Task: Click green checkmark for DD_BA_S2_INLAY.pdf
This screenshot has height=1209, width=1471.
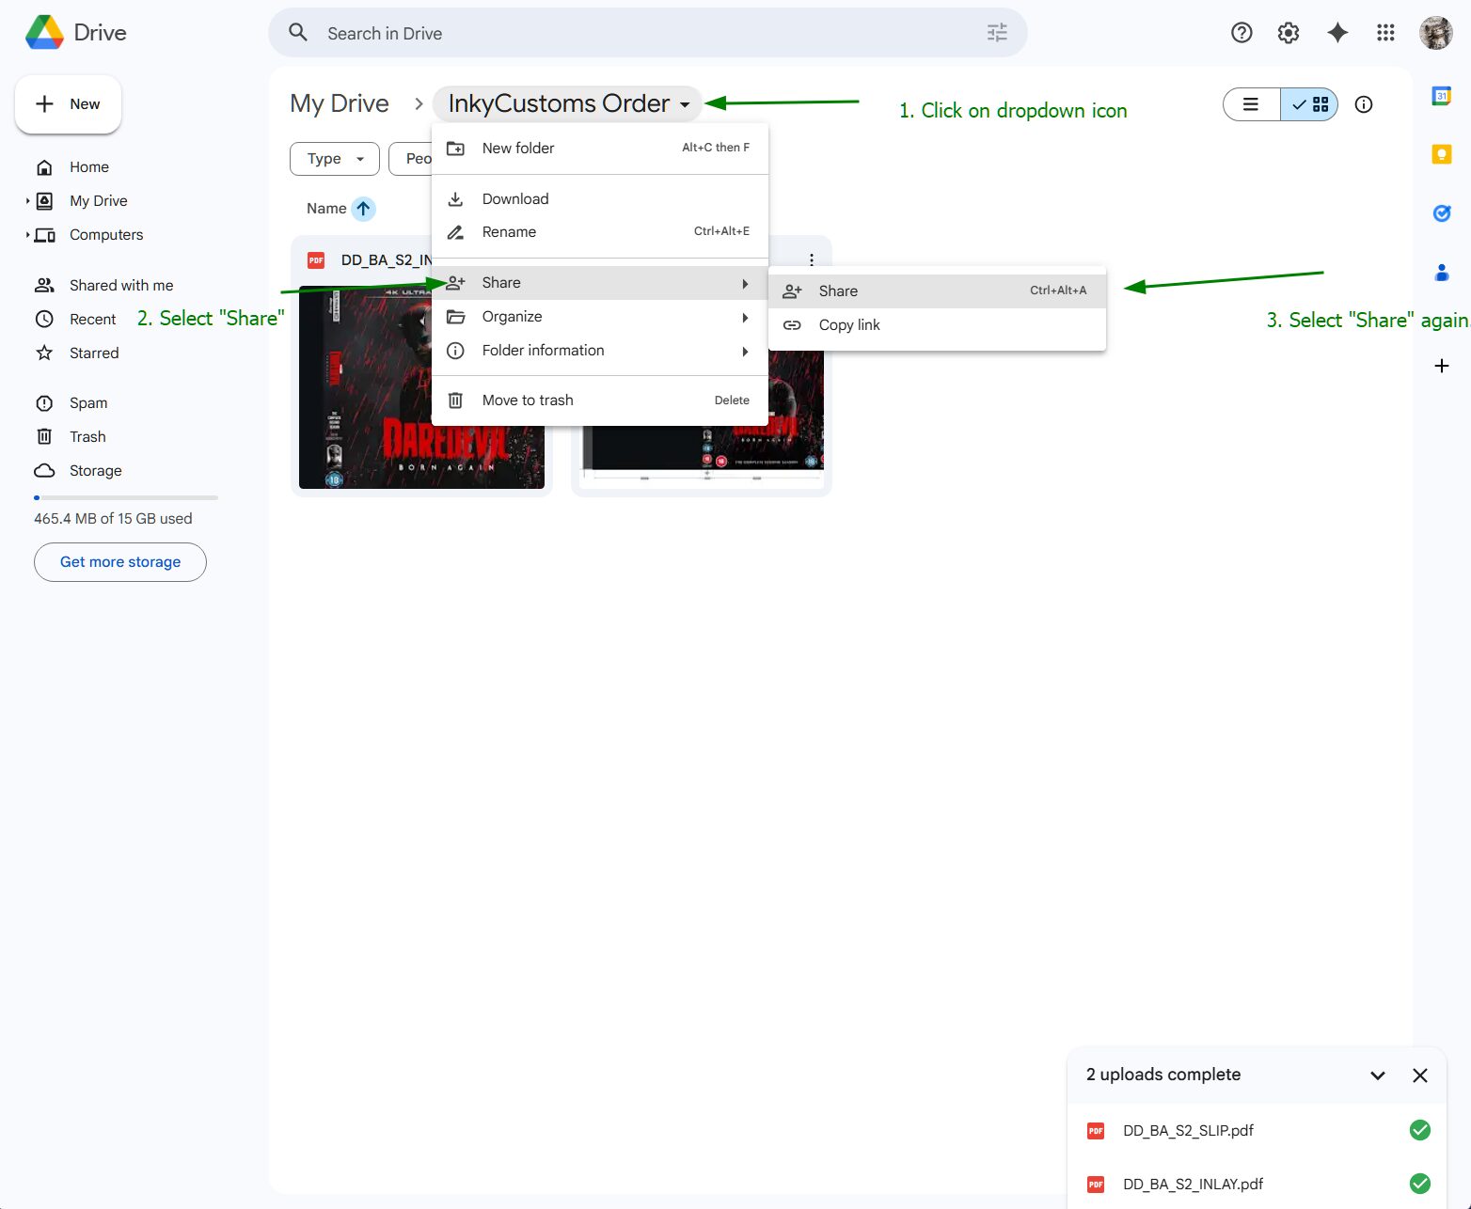Action: pos(1420,1184)
